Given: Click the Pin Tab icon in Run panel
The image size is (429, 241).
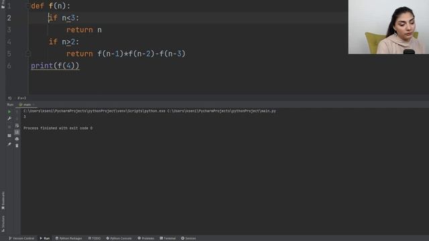Looking at the screenshot, I should point(9,144).
